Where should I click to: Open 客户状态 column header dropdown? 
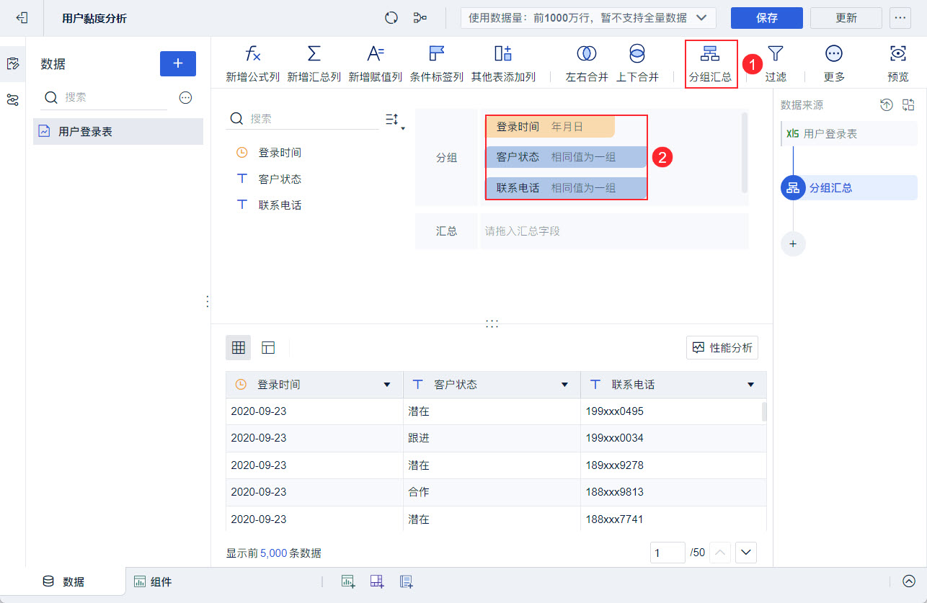564,385
